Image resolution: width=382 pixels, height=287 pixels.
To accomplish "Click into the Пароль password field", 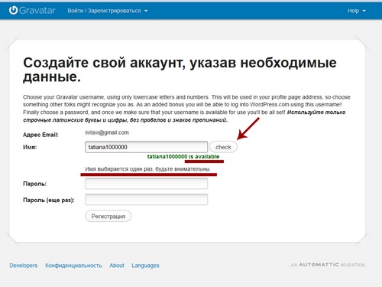I will click(147, 184).
